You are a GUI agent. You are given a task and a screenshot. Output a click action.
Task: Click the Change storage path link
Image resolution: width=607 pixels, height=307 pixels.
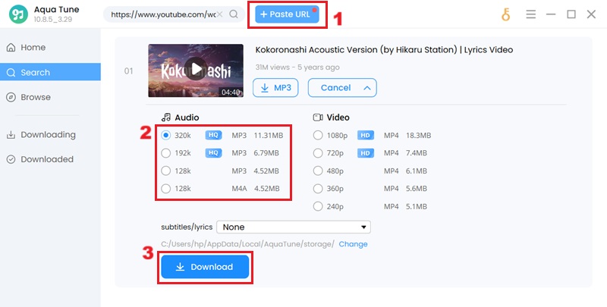pyautogui.click(x=353, y=244)
